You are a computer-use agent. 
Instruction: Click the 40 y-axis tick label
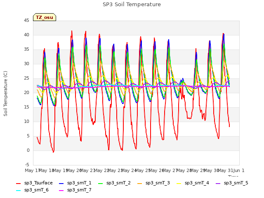pos(26,35)
